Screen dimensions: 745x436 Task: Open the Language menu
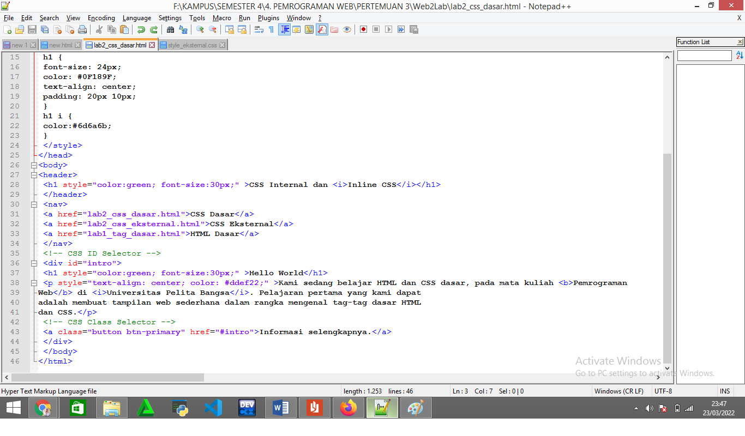tap(137, 17)
